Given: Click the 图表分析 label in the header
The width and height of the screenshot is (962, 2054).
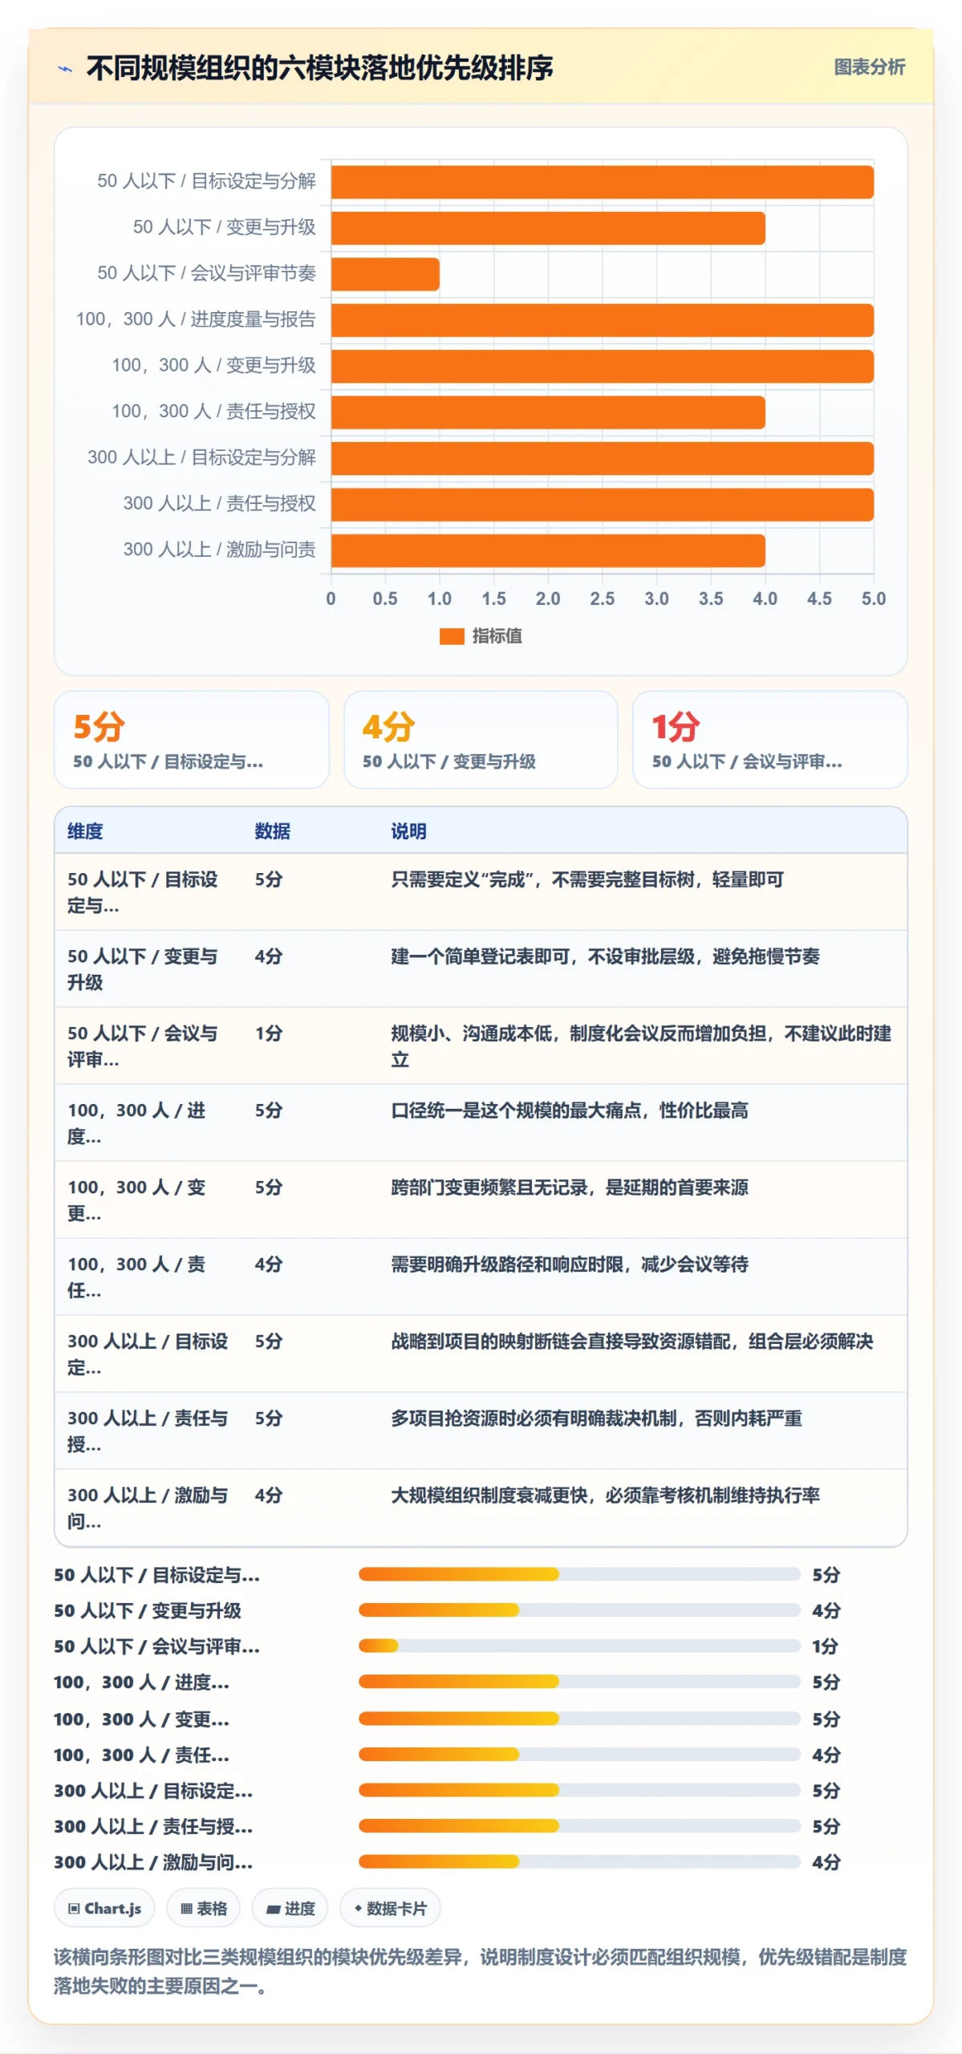Looking at the screenshot, I should (869, 67).
